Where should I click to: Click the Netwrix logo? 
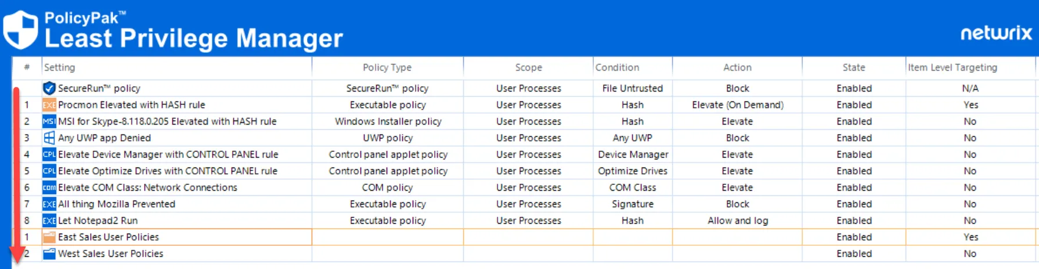(x=996, y=33)
